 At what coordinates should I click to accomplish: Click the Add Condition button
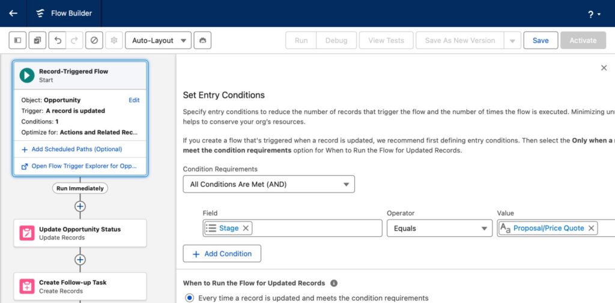coord(222,254)
